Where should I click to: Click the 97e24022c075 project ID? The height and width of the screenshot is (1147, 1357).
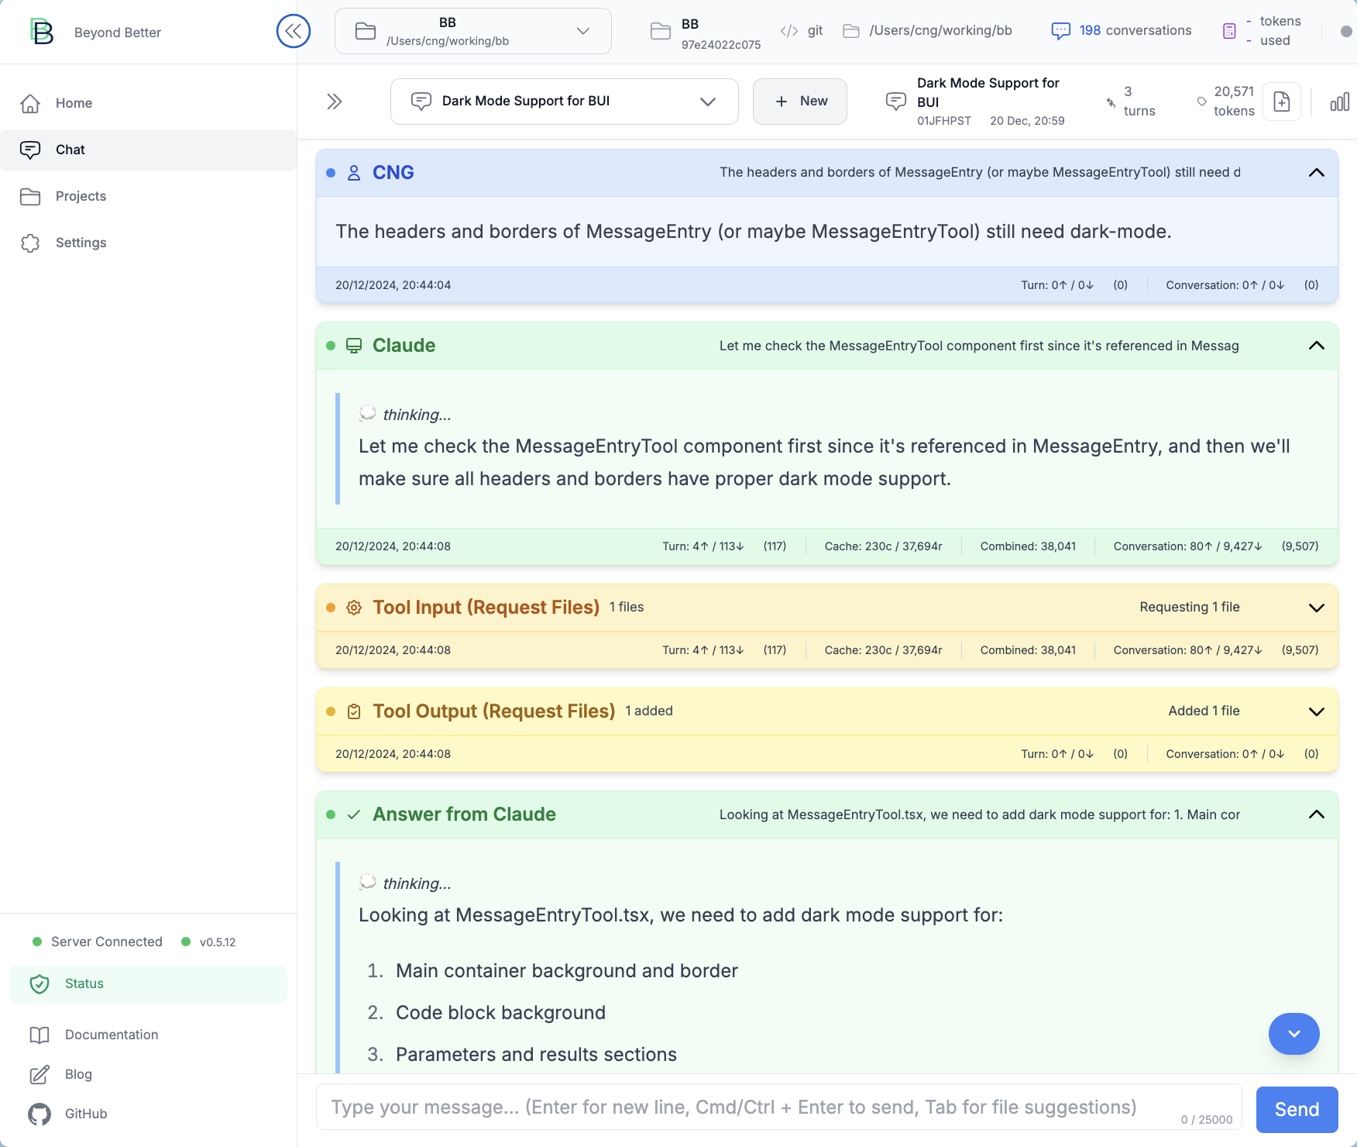point(721,45)
